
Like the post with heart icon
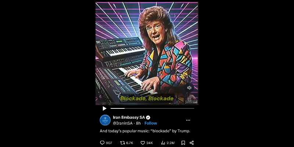click(143, 143)
